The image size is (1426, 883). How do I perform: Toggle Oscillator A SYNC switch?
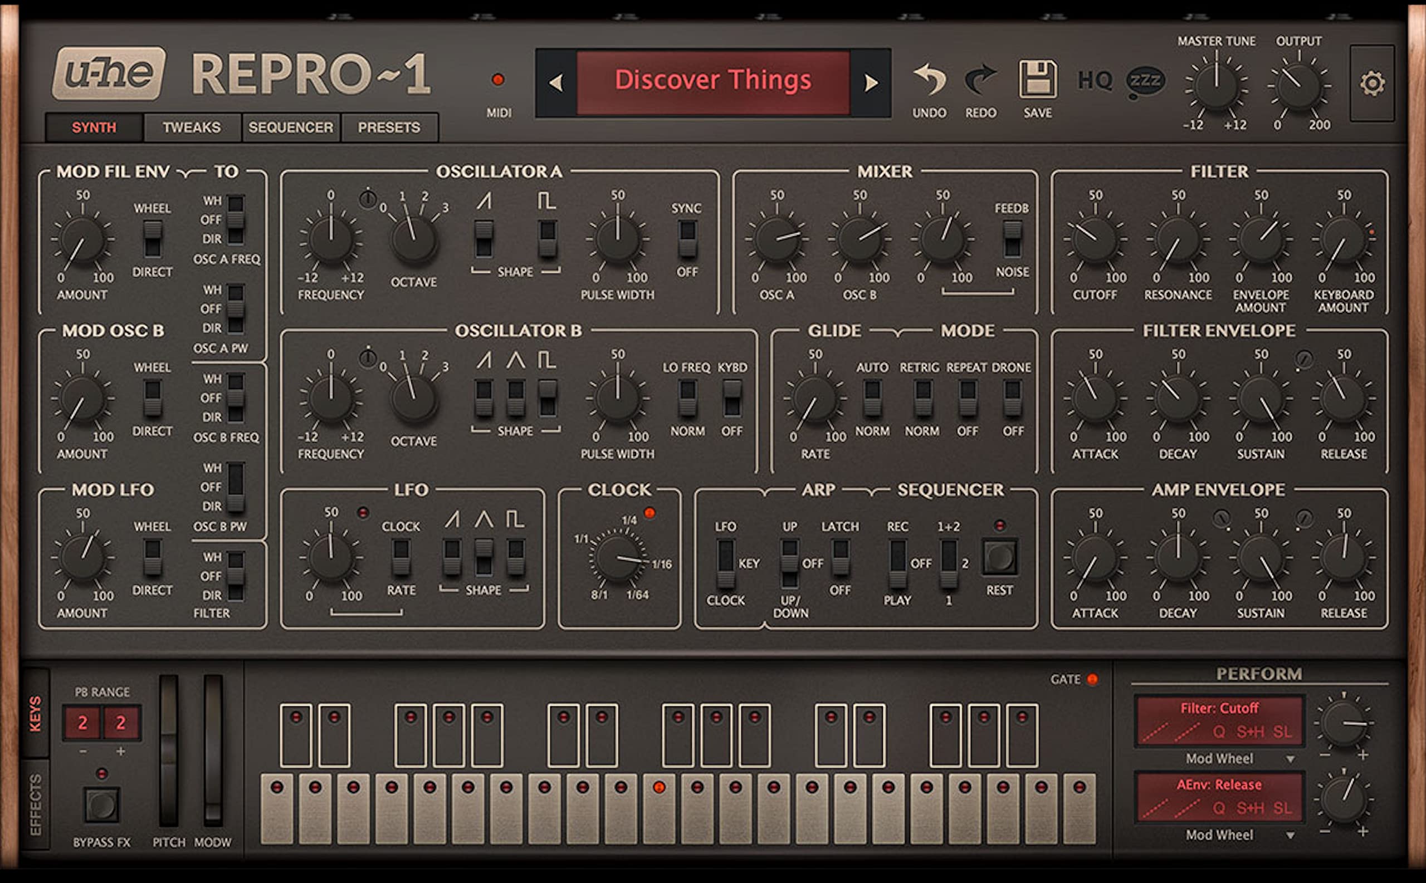[687, 239]
